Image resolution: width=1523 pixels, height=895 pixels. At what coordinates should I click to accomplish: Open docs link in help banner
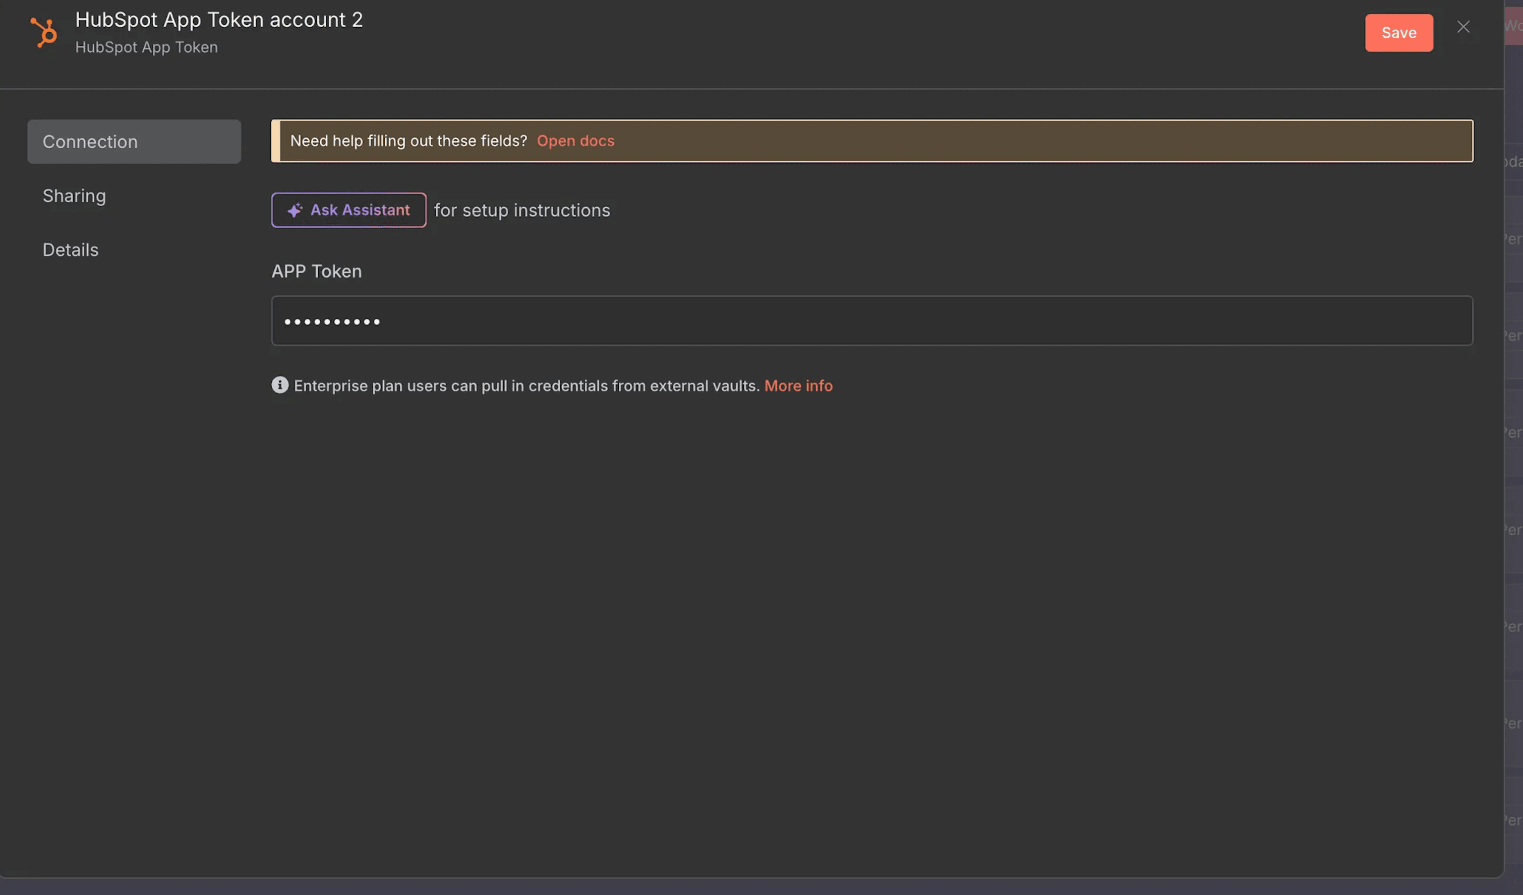pos(575,141)
